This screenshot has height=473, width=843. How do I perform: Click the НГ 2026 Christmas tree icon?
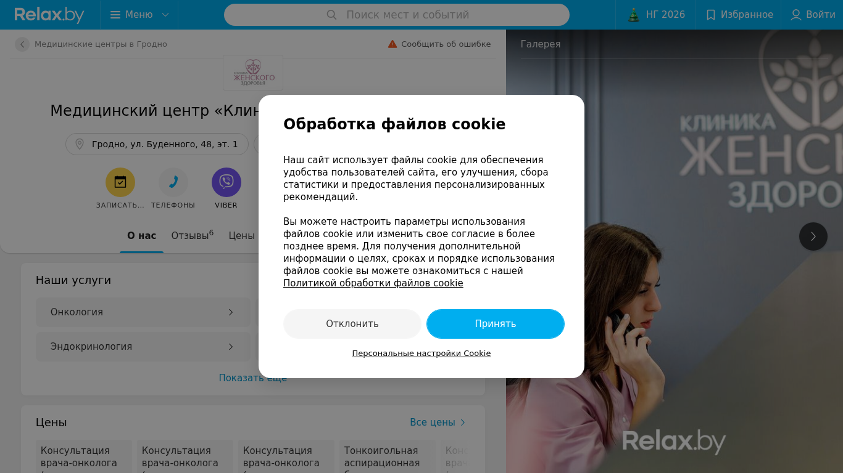click(634, 15)
